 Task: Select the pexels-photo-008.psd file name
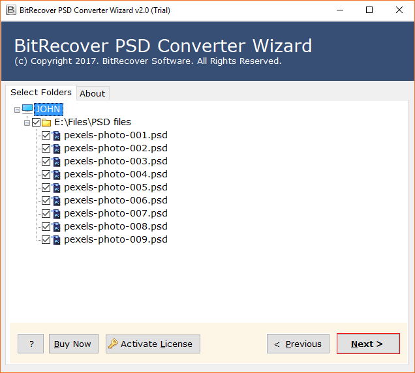(115, 226)
